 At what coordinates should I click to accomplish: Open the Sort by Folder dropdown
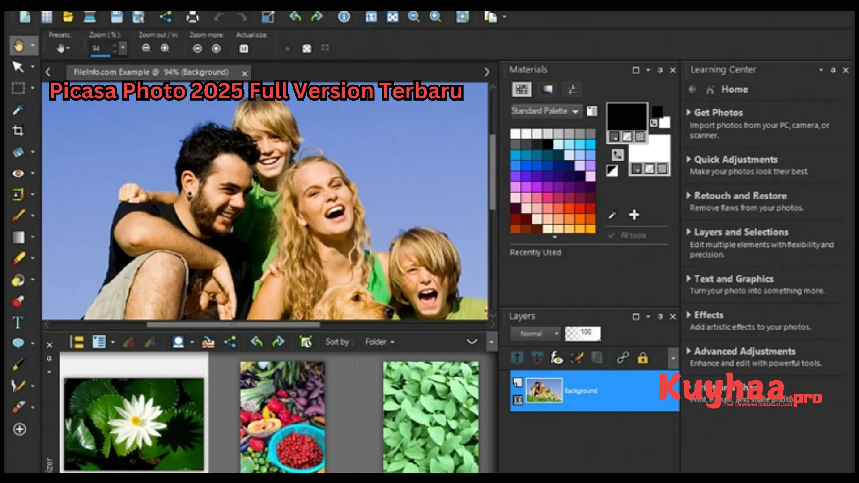pos(379,342)
